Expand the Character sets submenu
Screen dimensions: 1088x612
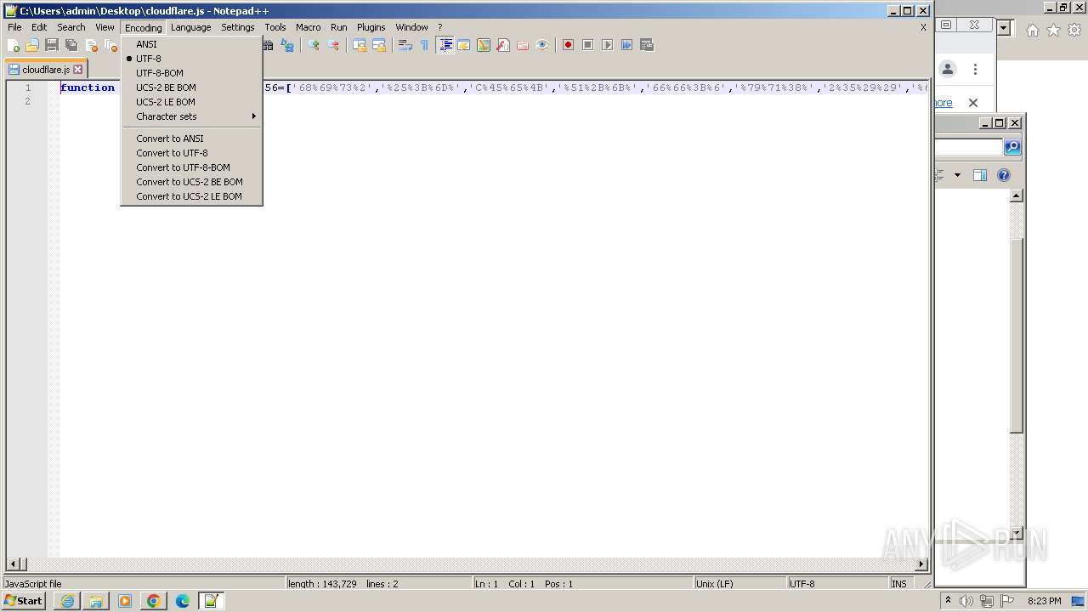(x=191, y=116)
